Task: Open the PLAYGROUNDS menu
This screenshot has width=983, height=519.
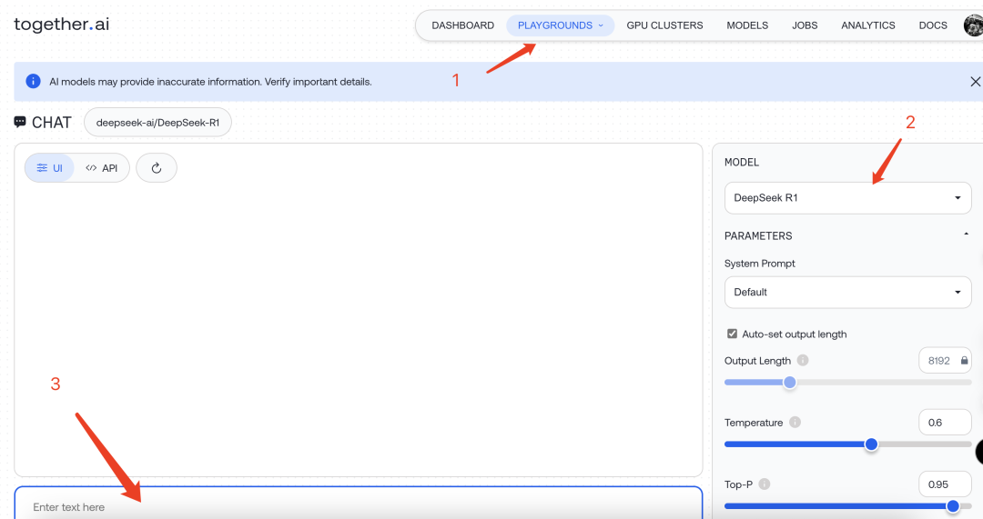Action: (560, 25)
